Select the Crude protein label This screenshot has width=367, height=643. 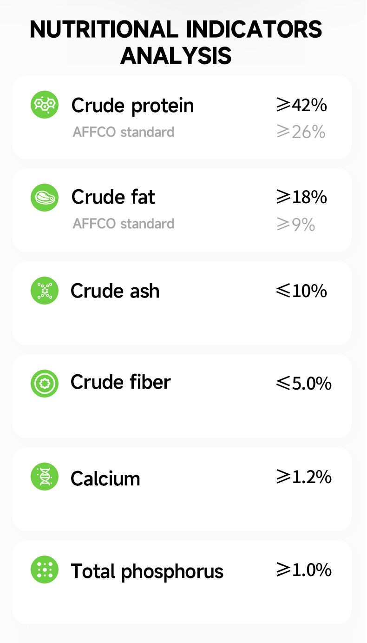click(132, 106)
